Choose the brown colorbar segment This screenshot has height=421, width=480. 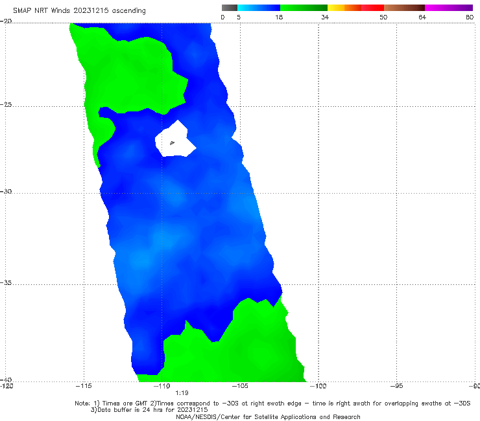(x=404, y=8)
